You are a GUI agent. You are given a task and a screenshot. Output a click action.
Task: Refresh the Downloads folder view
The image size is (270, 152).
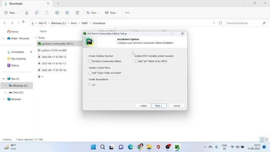pyautogui.click(x=220, y=23)
